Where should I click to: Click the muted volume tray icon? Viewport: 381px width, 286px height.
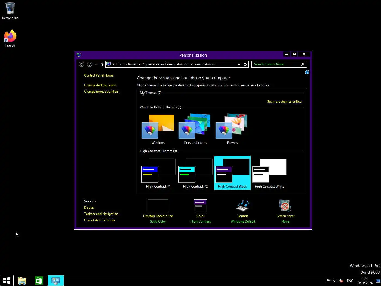pos(341,281)
